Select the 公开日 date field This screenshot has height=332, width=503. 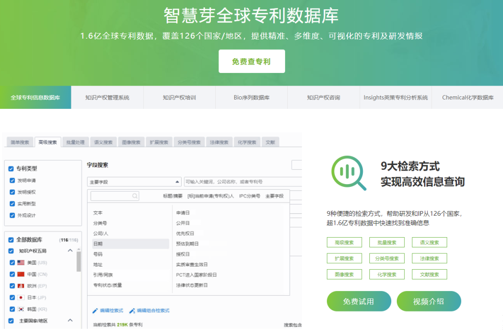(x=183, y=223)
